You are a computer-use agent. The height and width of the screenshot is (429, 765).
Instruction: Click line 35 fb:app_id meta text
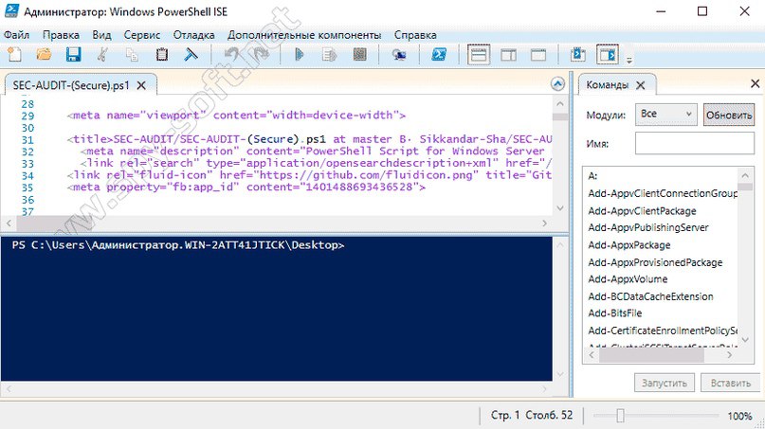(246, 188)
